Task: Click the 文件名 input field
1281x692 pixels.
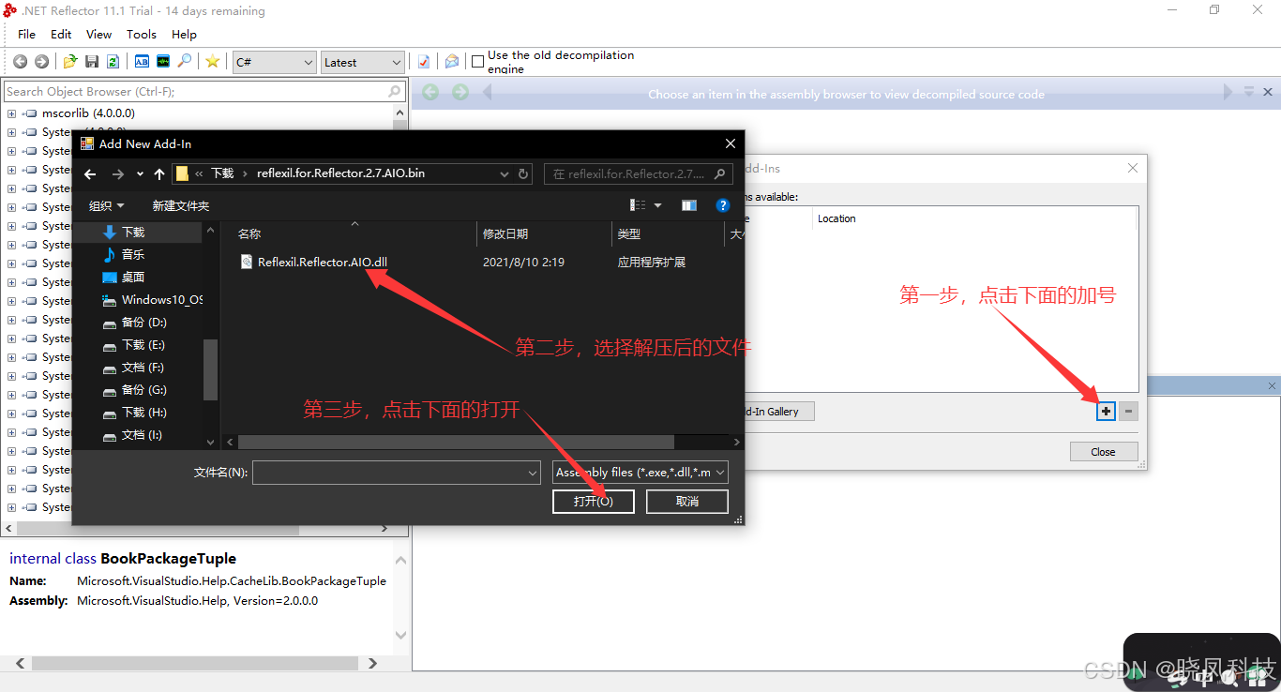Action: coord(388,473)
